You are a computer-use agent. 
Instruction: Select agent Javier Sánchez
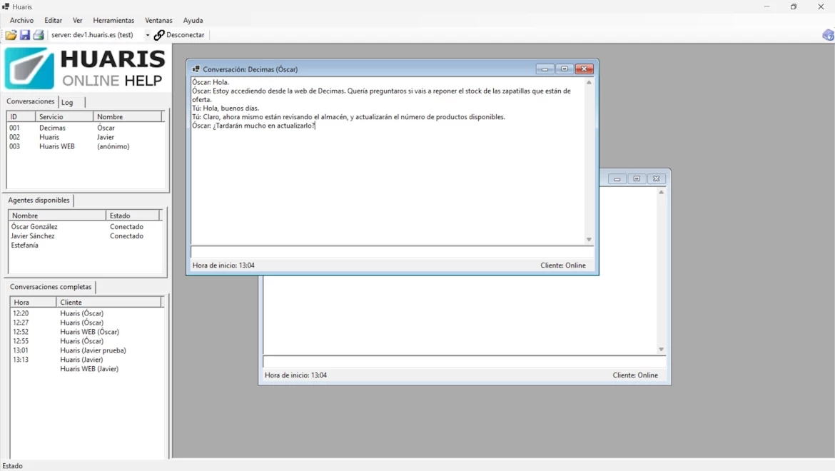pos(85,235)
